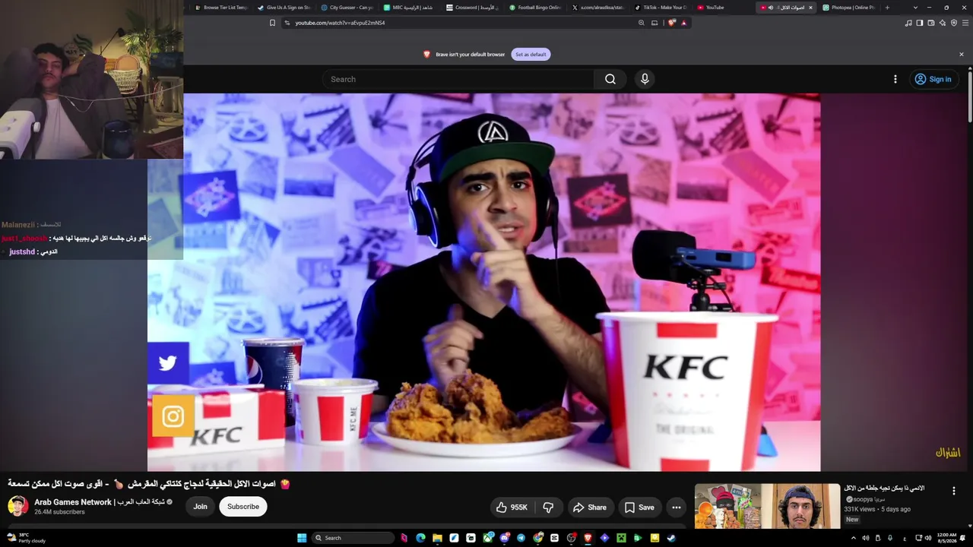Open zoom control in address bar
973x547 pixels.
(x=641, y=23)
